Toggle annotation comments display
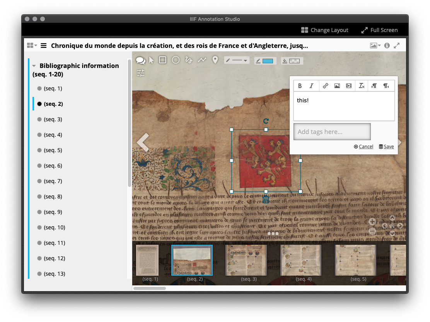The image size is (430, 322). coord(141,60)
